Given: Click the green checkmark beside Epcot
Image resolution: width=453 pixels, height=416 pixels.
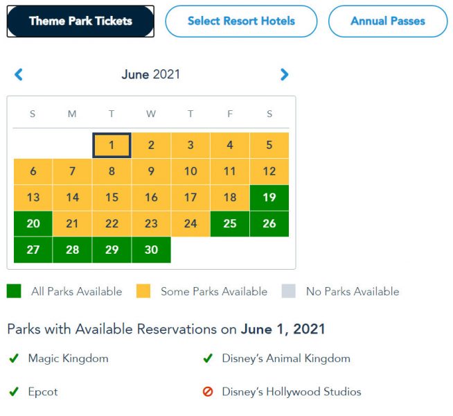Looking at the screenshot, I should [13, 392].
